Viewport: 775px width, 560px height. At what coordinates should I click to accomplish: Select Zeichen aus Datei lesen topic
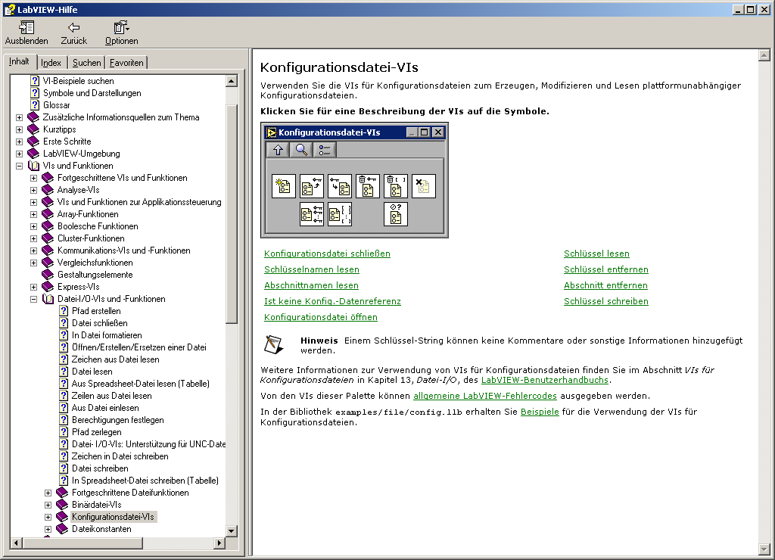tap(115, 359)
